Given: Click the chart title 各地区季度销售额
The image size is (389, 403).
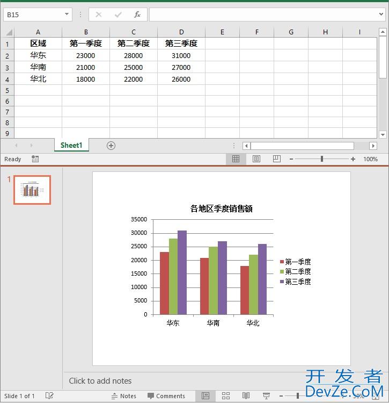Looking at the screenshot, I should point(221,208).
